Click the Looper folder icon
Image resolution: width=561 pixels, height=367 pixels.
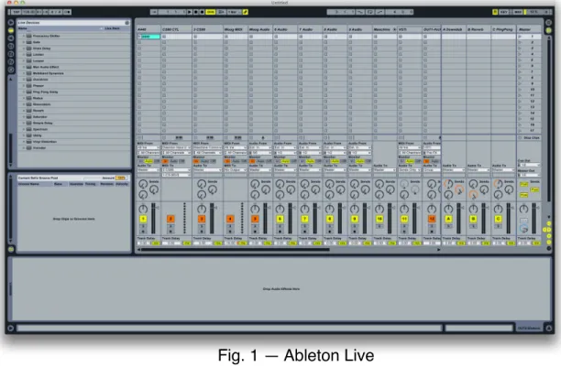pyautogui.click(x=29, y=60)
